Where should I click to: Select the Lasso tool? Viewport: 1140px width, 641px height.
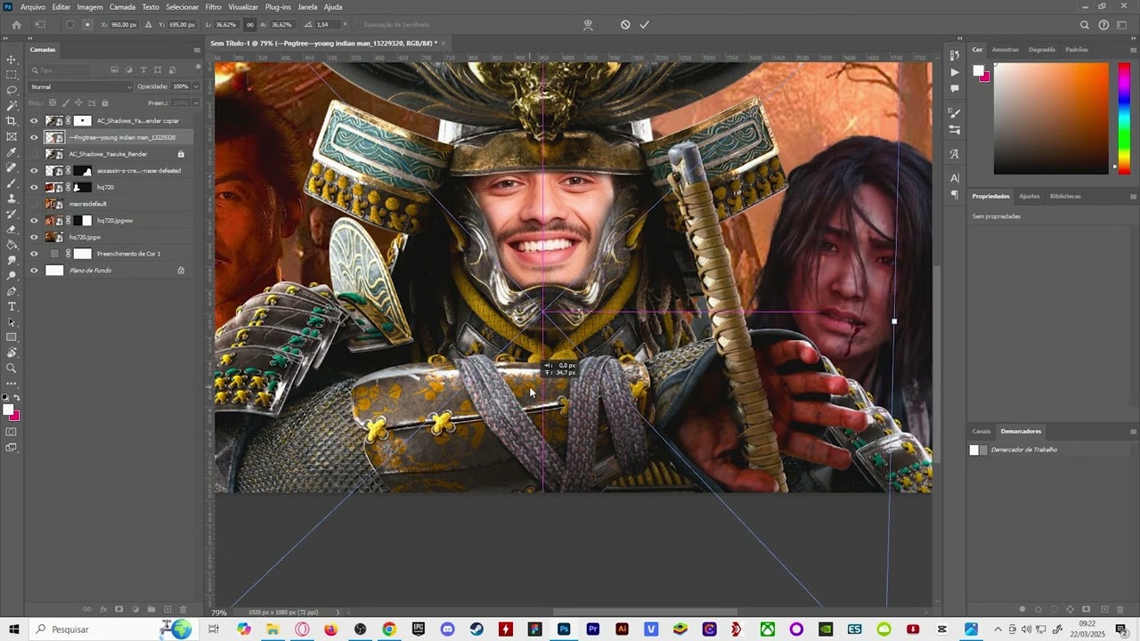pos(12,90)
